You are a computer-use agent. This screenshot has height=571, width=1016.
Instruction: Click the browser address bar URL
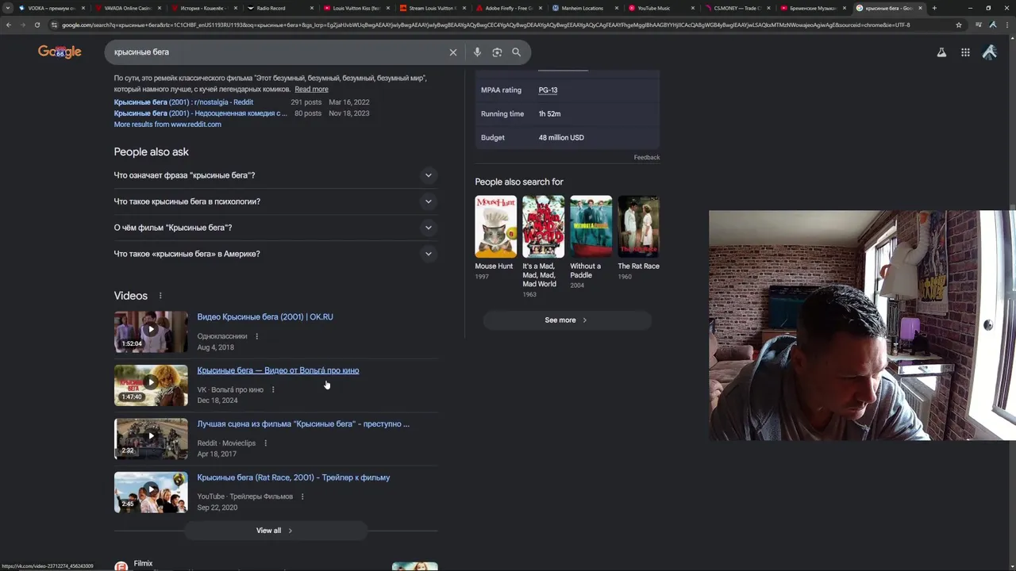(486, 25)
